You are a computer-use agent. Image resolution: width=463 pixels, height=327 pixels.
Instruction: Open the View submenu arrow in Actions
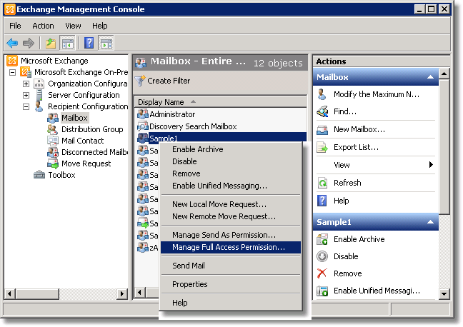click(x=431, y=165)
